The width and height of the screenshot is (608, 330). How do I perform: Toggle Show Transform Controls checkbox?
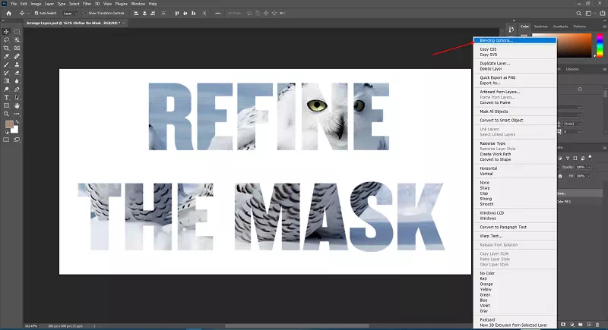[x=85, y=13]
